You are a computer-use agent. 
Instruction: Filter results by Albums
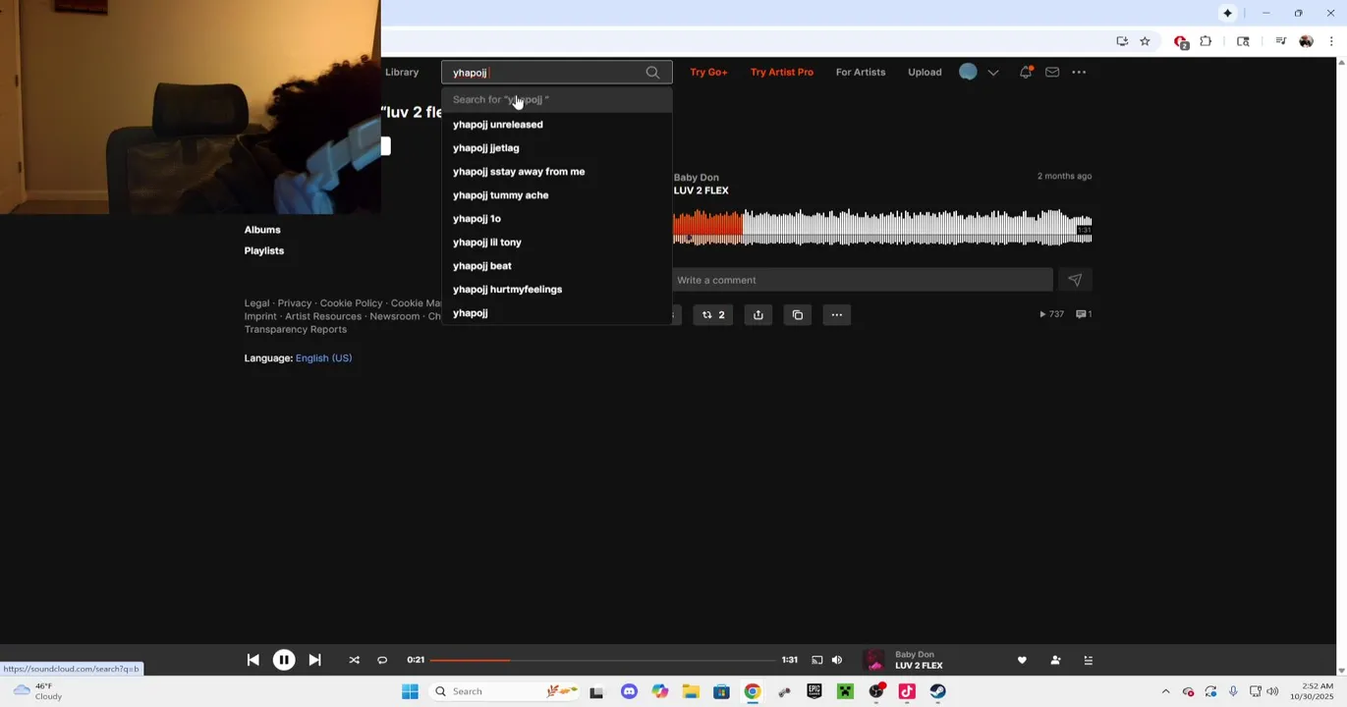point(262,230)
